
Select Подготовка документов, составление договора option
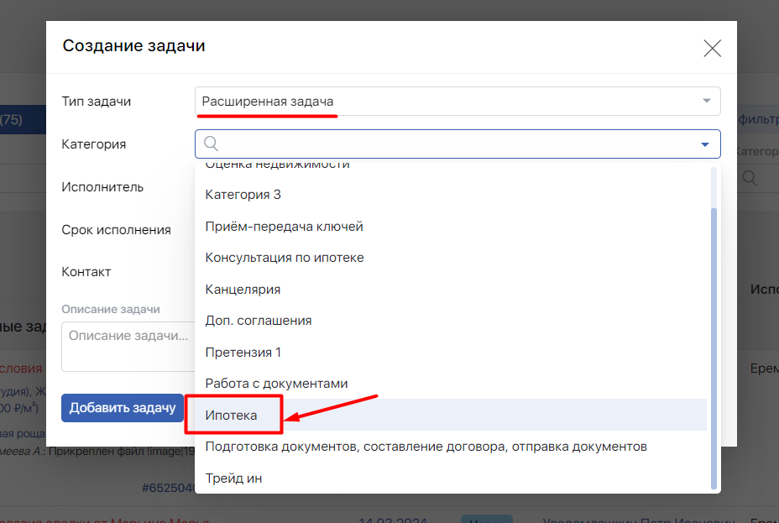426,447
